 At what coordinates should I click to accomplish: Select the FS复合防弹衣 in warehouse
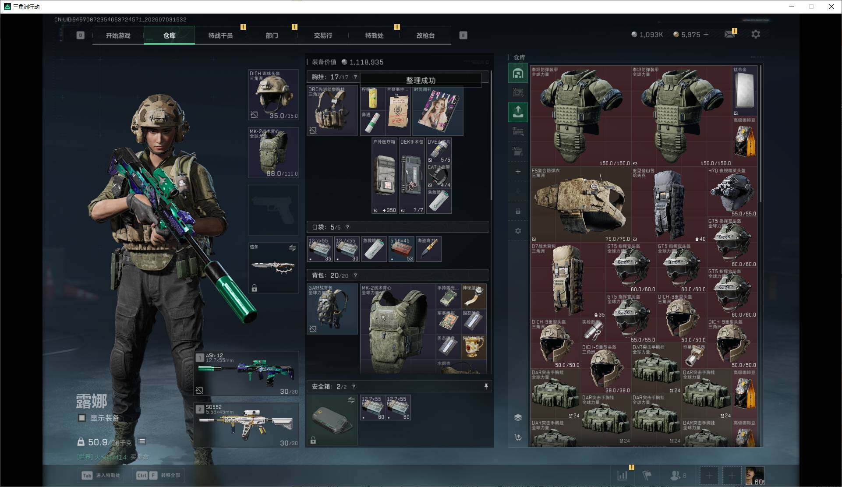pos(581,205)
